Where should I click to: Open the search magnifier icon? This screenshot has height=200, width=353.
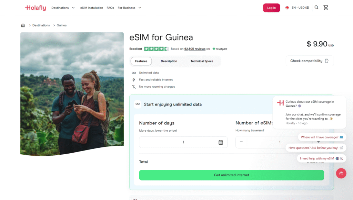(316, 8)
